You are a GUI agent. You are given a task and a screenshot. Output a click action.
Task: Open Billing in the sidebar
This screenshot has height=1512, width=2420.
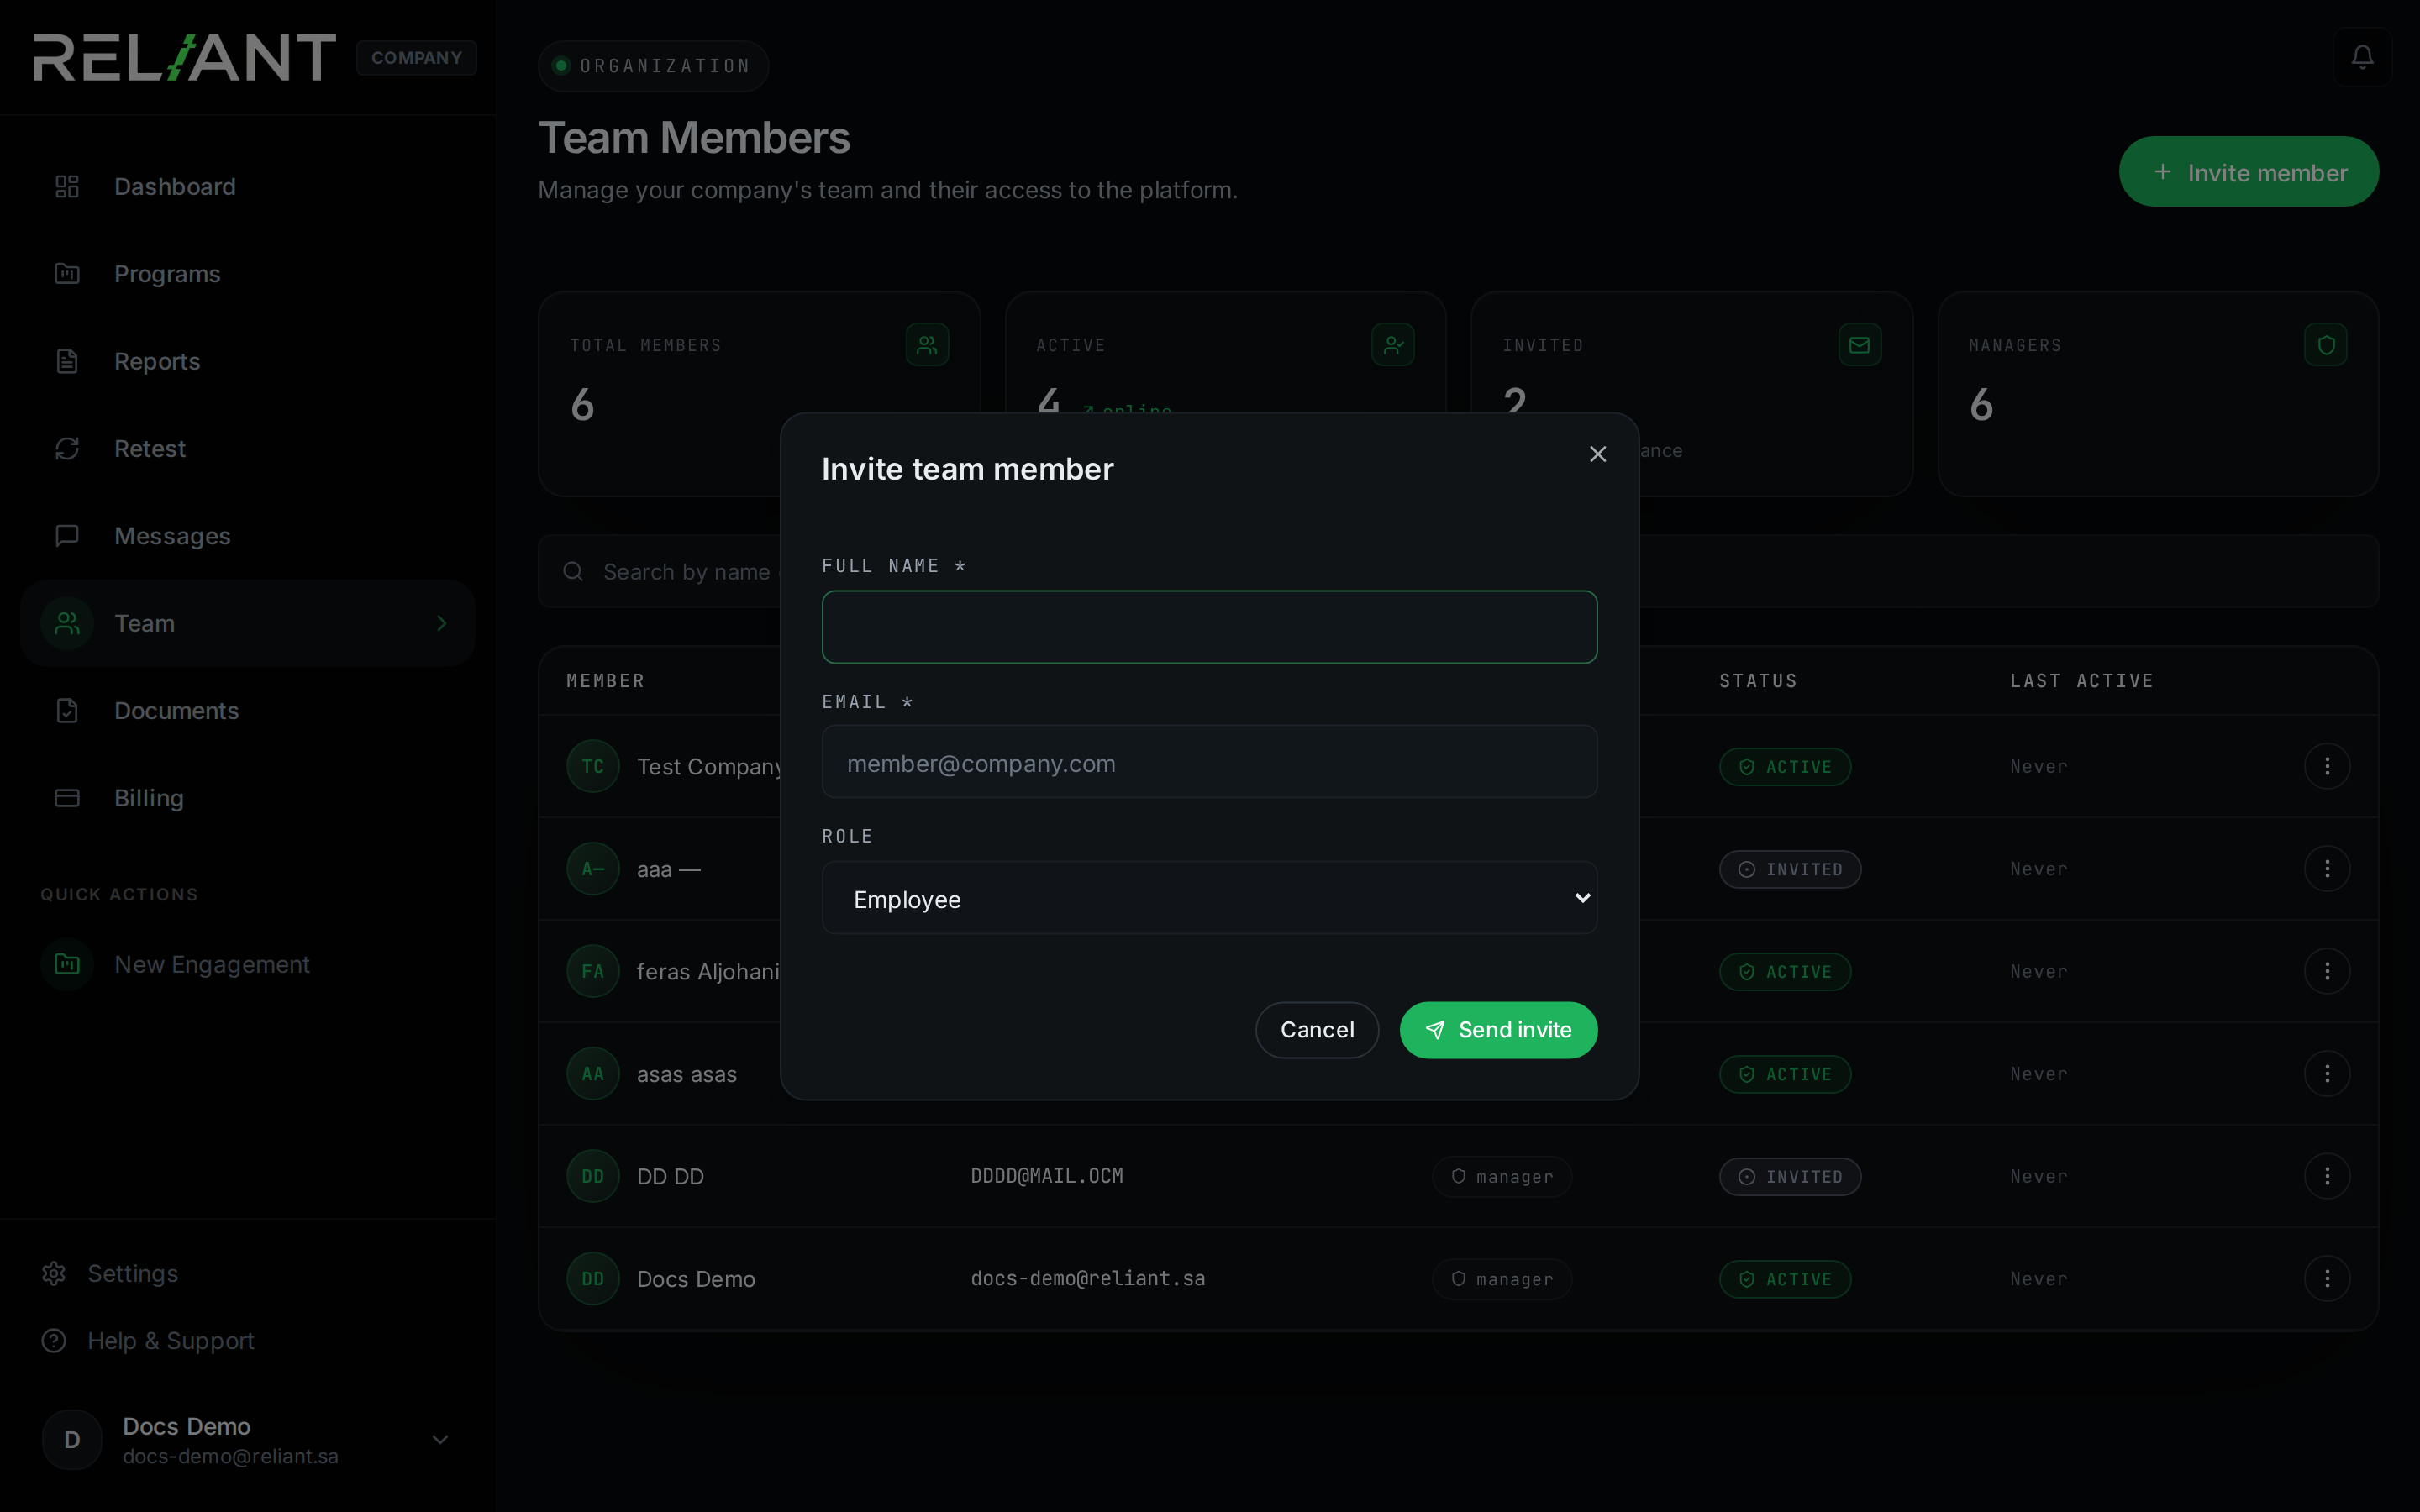tap(247, 798)
